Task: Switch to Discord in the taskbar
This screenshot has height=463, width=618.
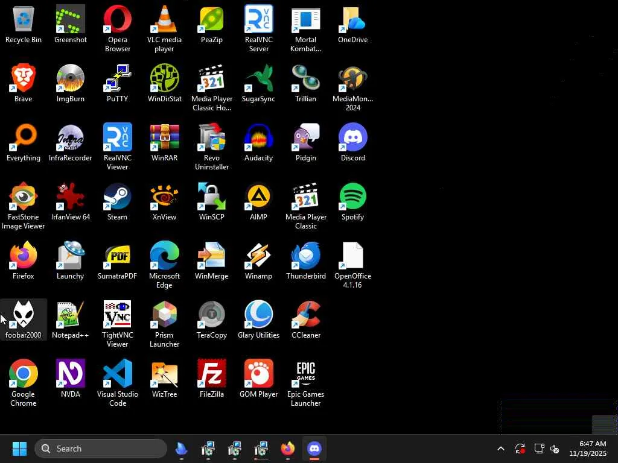Action: (314, 449)
